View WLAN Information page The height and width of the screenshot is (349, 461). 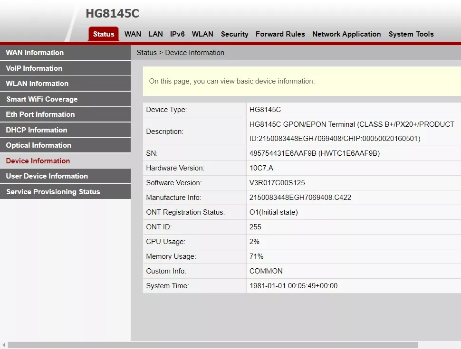point(37,84)
